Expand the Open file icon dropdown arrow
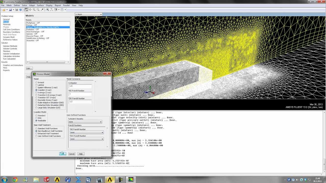Viewport: 326px width, 183px height. (7, 10)
